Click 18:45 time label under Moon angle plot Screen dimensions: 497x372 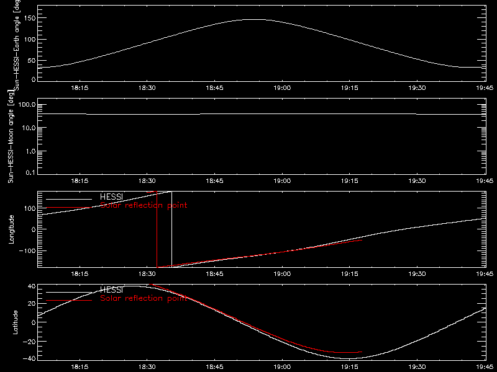click(x=214, y=181)
